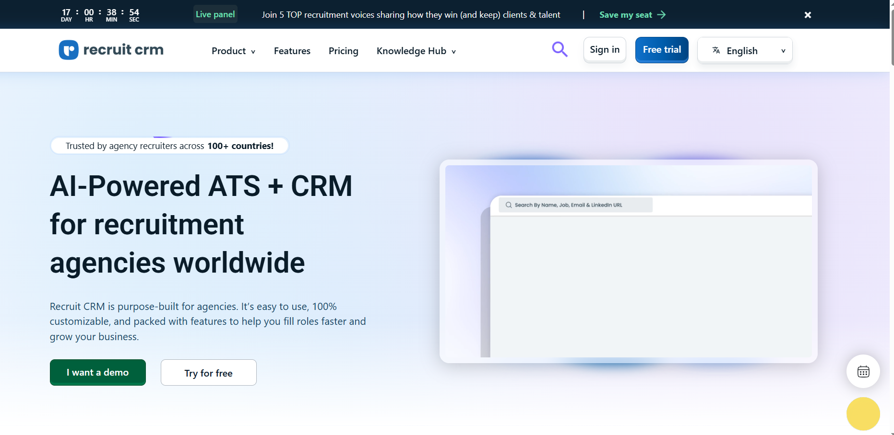Click Try for free button
Image resolution: width=894 pixels, height=435 pixels.
(208, 373)
